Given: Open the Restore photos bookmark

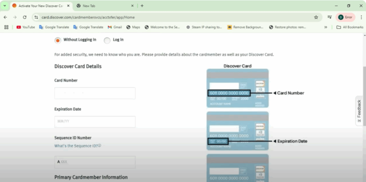Looking at the screenshot, I should click(x=287, y=27).
